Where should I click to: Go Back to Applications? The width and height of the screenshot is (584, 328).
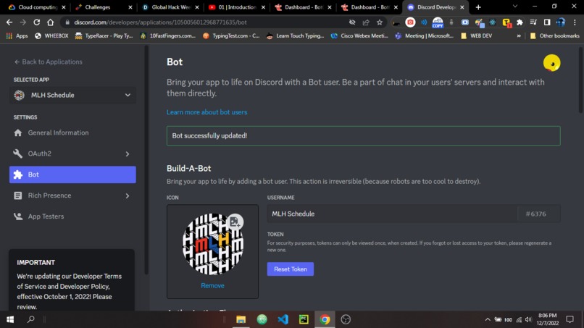tap(48, 62)
